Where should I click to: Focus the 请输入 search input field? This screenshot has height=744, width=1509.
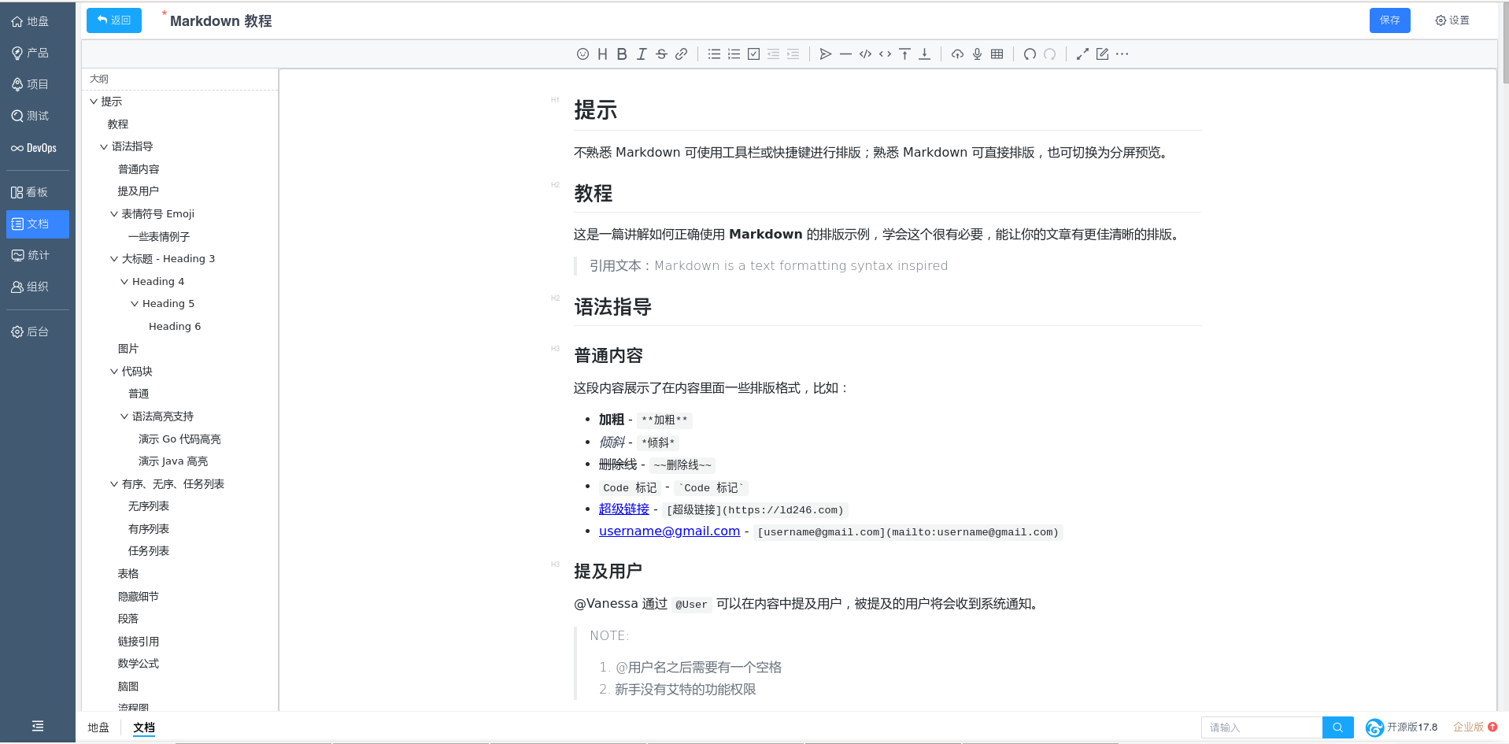pyautogui.click(x=1261, y=727)
